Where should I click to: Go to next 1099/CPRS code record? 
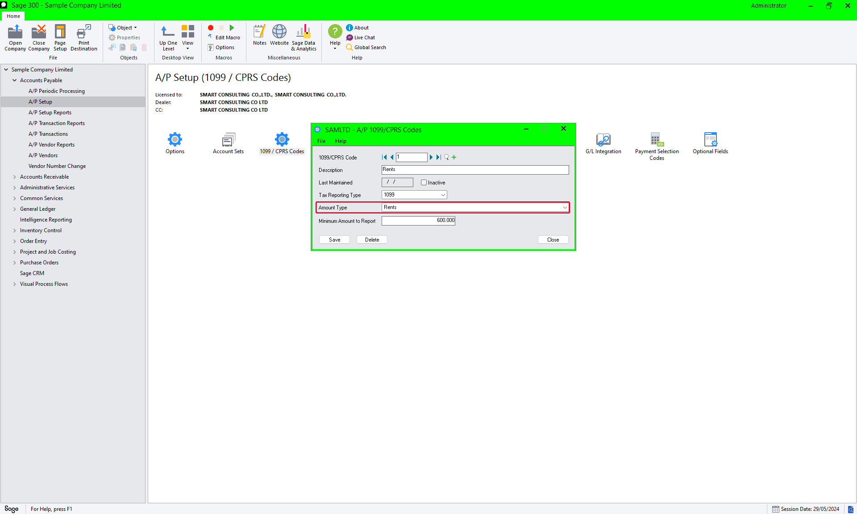[x=431, y=157]
